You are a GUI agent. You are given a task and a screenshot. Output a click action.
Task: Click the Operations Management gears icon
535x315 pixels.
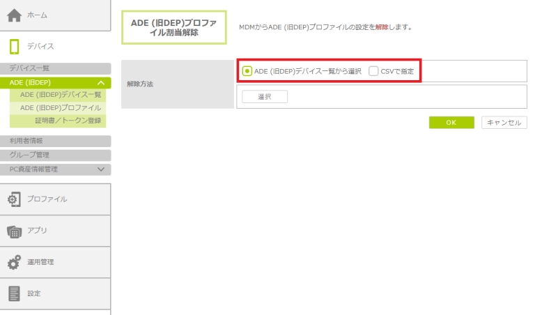pos(15,263)
